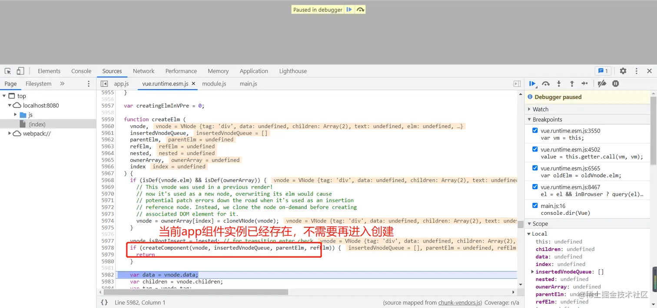657x308 pixels.
Task: Collapse the top frame tree node
Action: (x=4, y=96)
